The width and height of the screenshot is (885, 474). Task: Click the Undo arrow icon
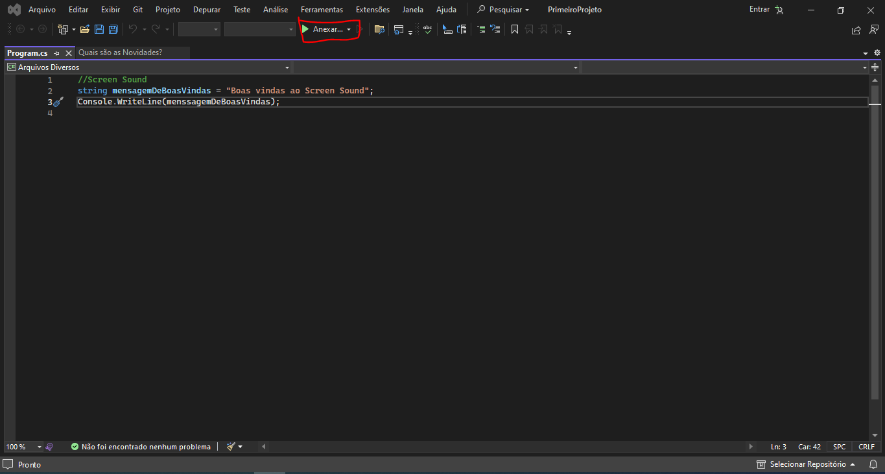click(x=133, y=29)
